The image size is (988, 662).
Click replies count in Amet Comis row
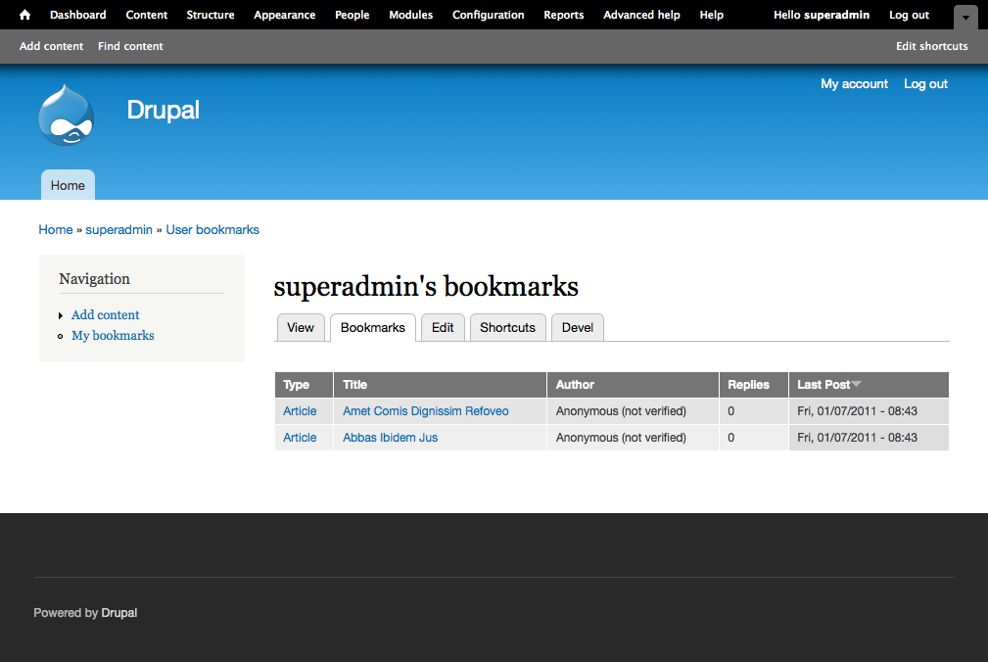point(730,411)
